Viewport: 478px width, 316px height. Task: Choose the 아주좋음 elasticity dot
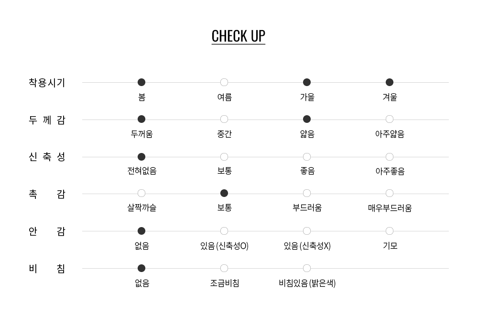pyautogui.click(x=390, y=157)
